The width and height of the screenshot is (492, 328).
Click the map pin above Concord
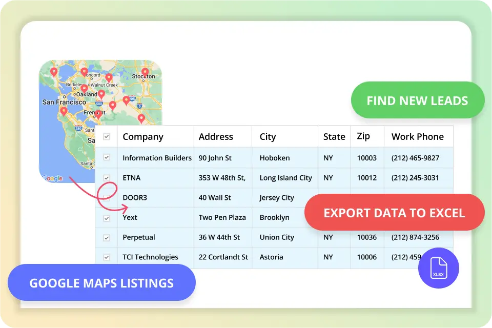[x=84, y=72]
